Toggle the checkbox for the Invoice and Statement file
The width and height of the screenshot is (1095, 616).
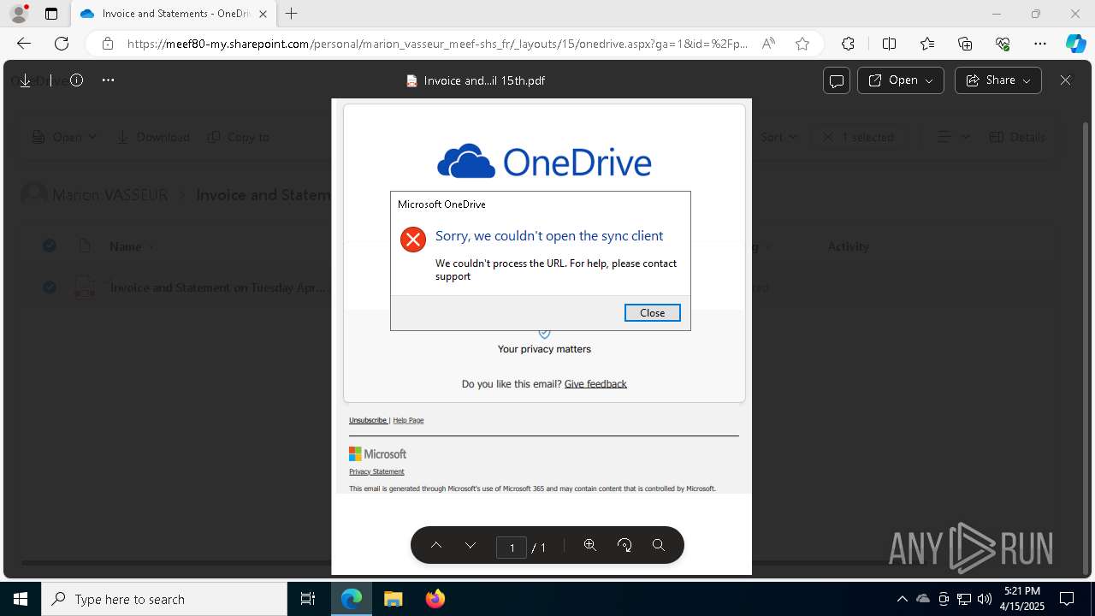(50, 287)
